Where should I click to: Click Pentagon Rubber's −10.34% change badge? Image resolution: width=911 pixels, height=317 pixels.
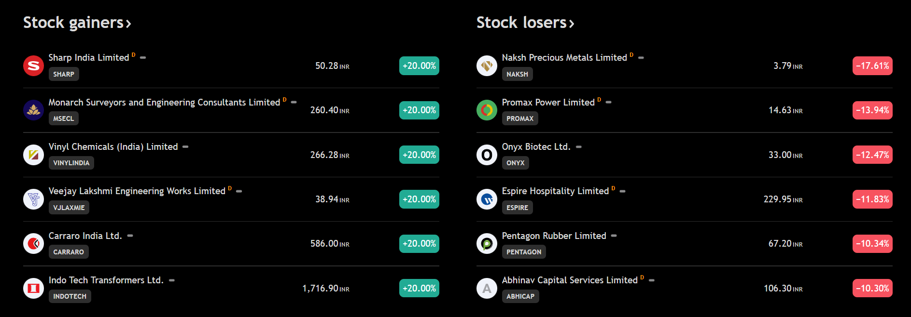pyautogui.click(x=872, y=244)
